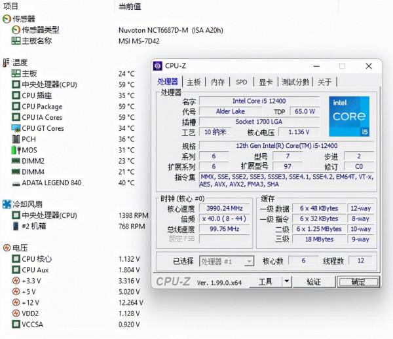Screen dimensions: 393x339
Task: Click the PCH chip icon
Action: coord(16,139)
